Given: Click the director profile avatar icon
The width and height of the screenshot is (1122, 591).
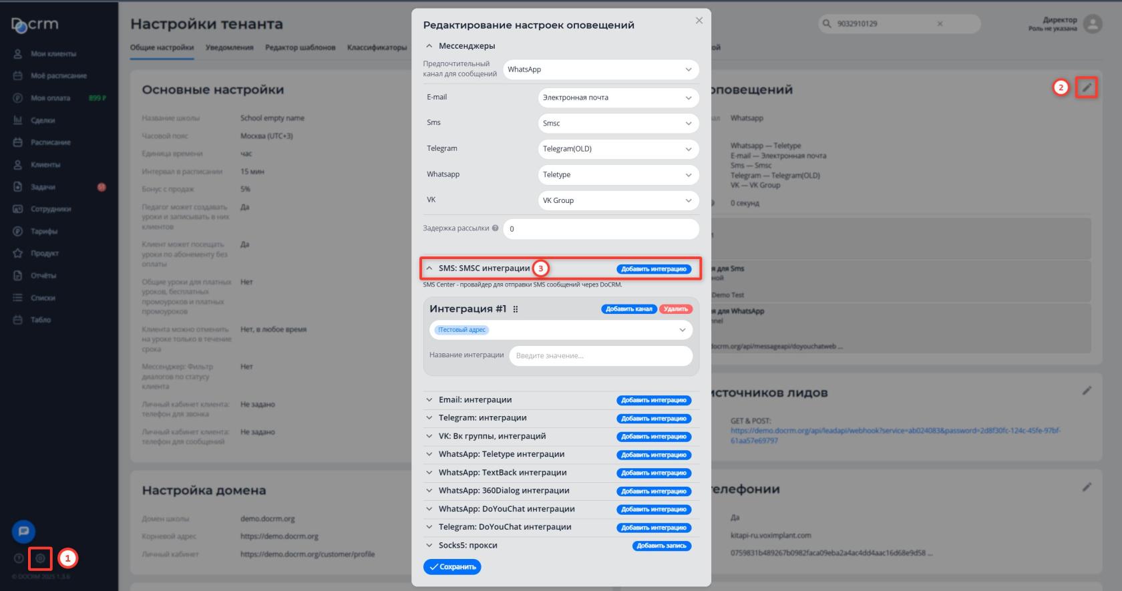Looking at the screenshot, I should pyautogui.click(x=1093, y=24).
